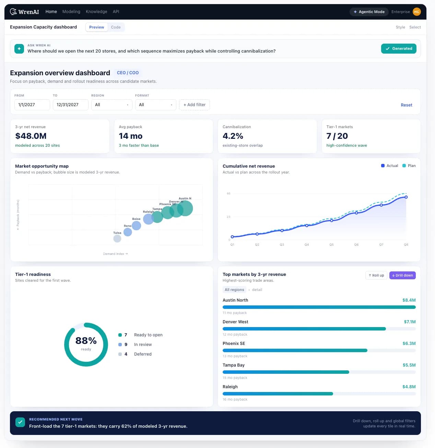Reset all dashboard filters
This screenshot has height=448, width=435.
407,105
